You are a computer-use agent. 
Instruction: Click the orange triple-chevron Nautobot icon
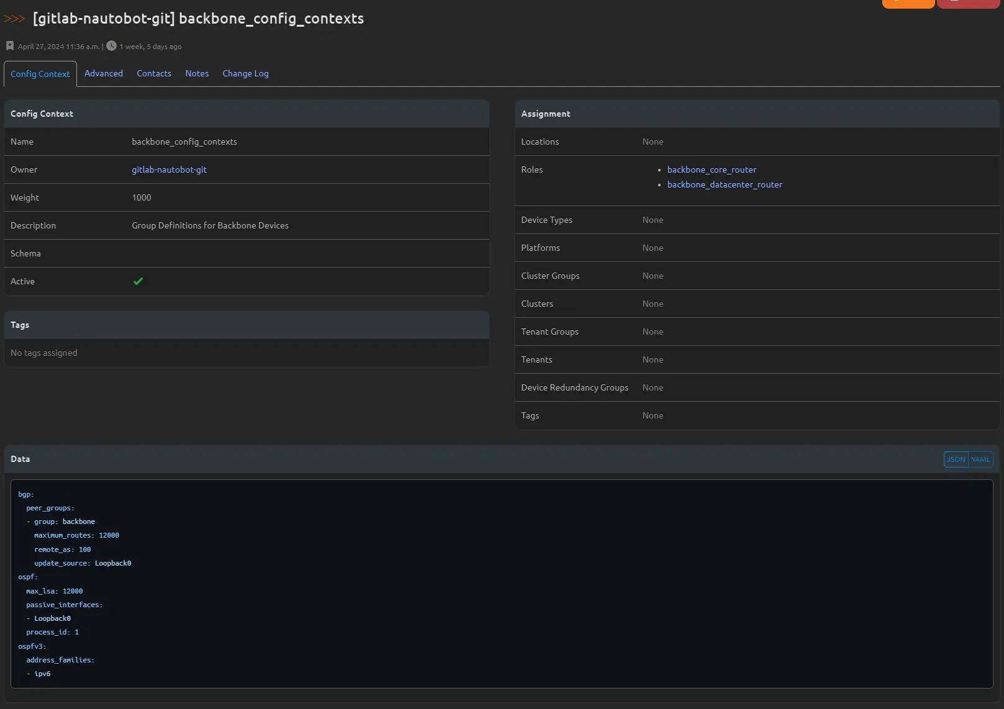pos(14,19)
